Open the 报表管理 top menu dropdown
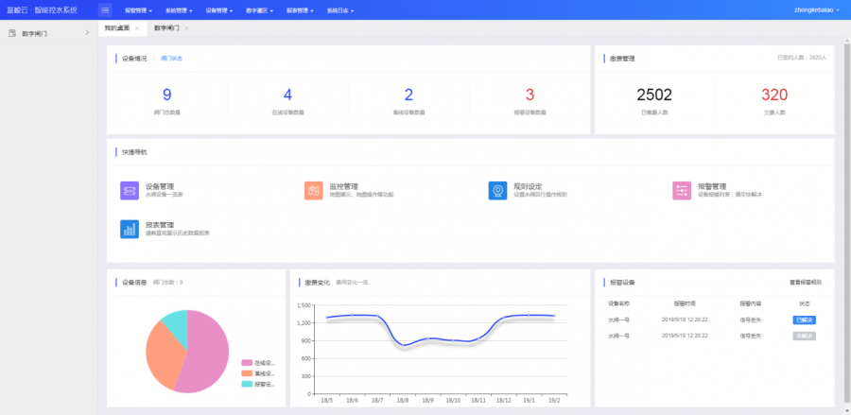Screen dimensions: 851x415 (x=300, y=10)
